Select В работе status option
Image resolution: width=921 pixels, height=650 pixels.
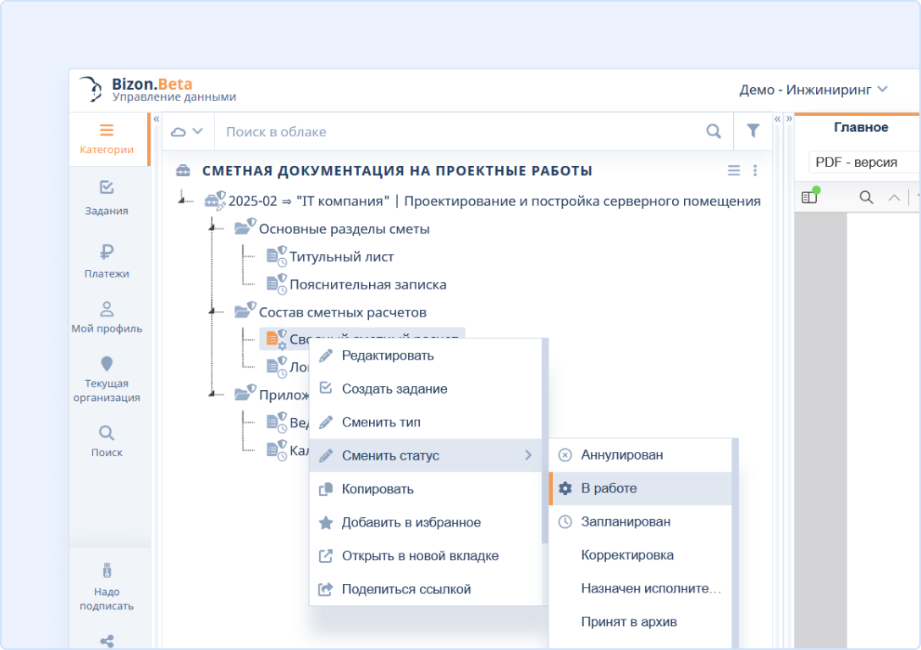point(609,488)
